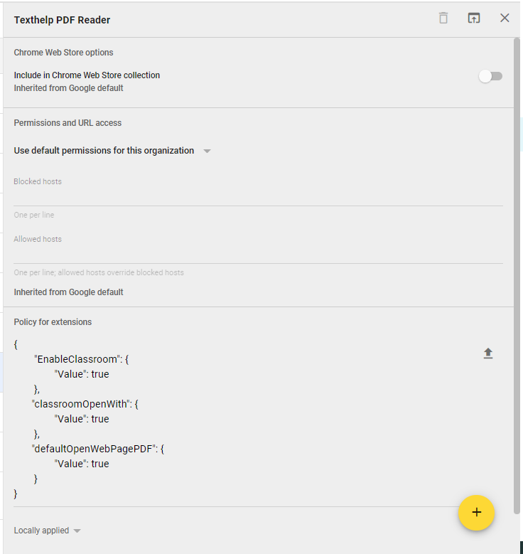Click the Texthelp PDF Reader title
Viewport: 523px width, 554px height.
pos(62,20)
